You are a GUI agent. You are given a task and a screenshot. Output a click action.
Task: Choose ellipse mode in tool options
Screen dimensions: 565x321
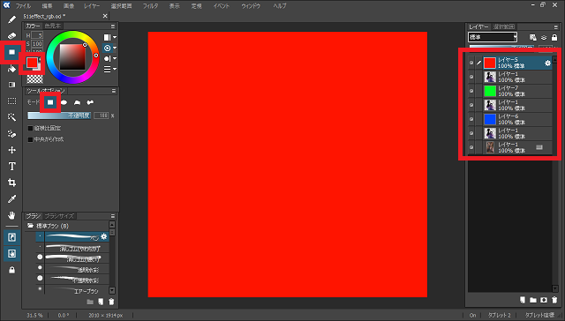coord(64,102)
